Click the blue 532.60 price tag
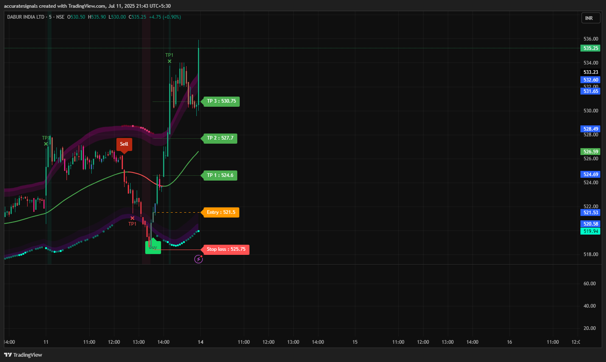The width and height of the screenshot is (606, 362). point(590,80)
